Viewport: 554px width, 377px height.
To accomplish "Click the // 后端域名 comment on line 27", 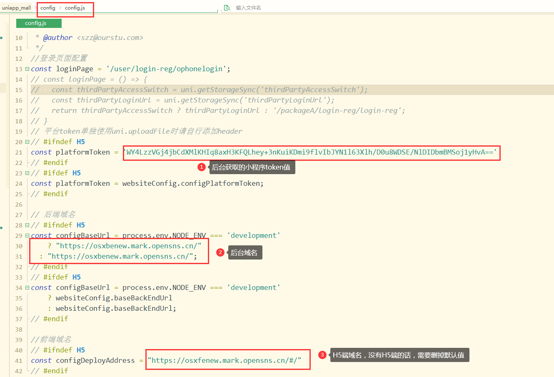I will 53,215.
